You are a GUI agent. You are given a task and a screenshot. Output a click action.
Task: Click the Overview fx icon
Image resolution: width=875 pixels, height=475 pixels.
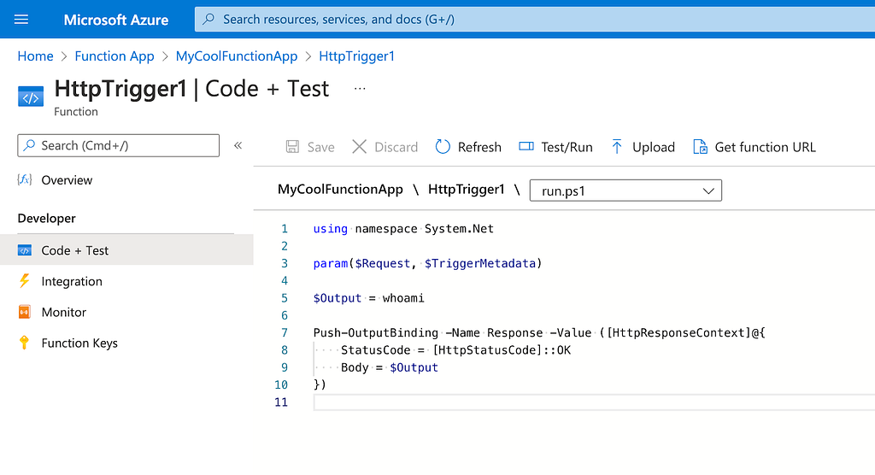pyautogui.click(x=25, y=179)
